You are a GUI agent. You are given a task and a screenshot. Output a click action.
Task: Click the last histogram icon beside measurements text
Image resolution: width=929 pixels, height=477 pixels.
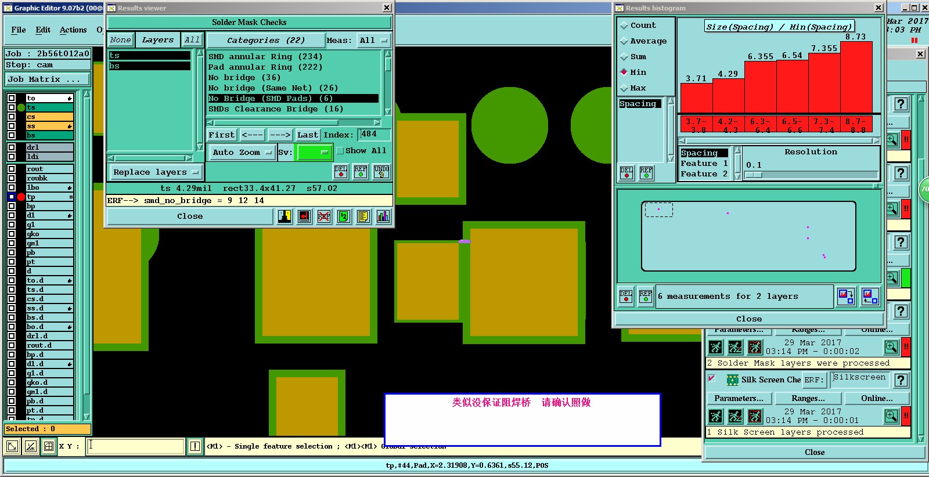click(870, 297)
